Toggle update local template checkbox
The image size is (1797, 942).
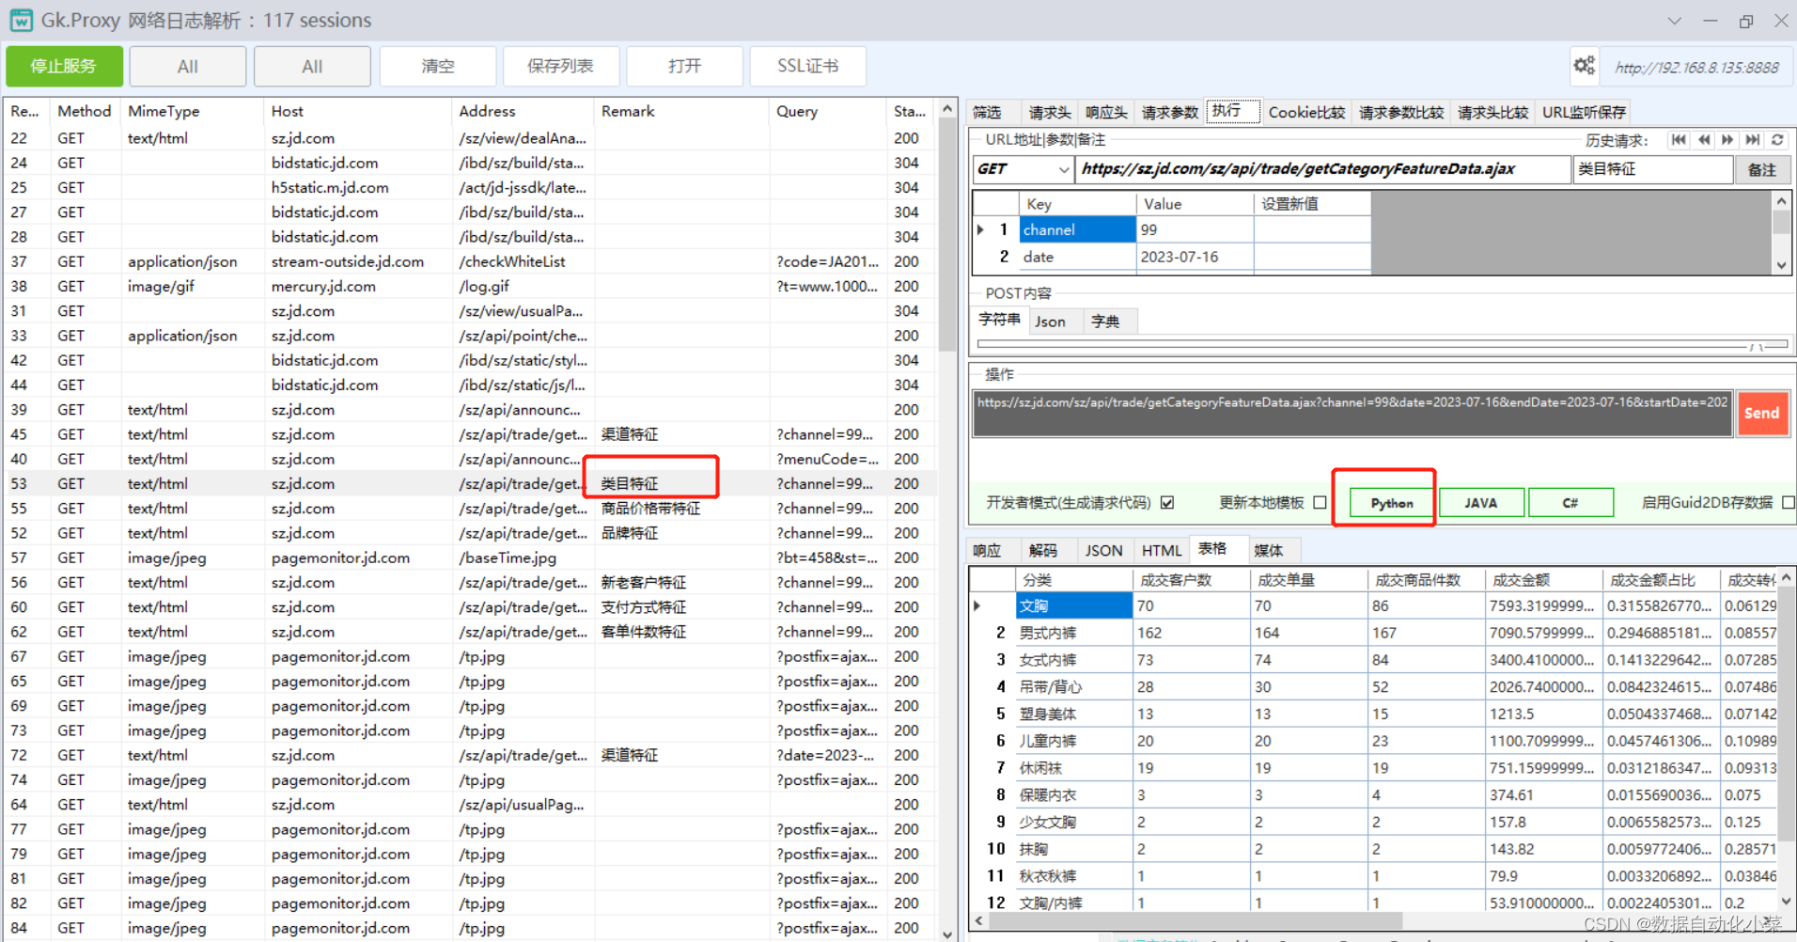click(1320, 502)
